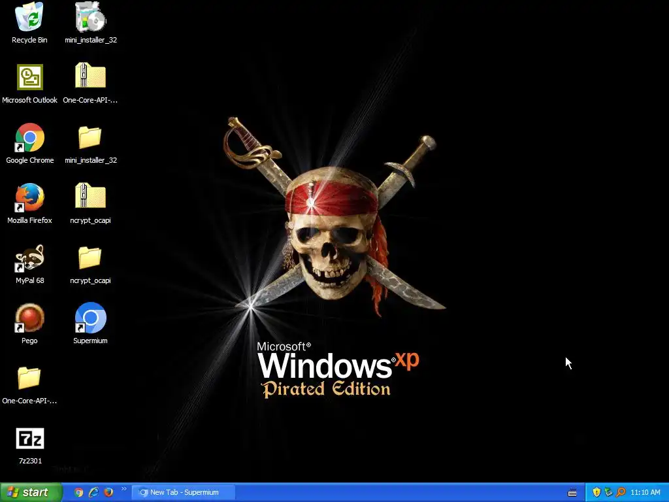Click the Mozilla Firefox desktop shortcut
The height and width of the screenshot is (502, 669).
coord(30,197)
